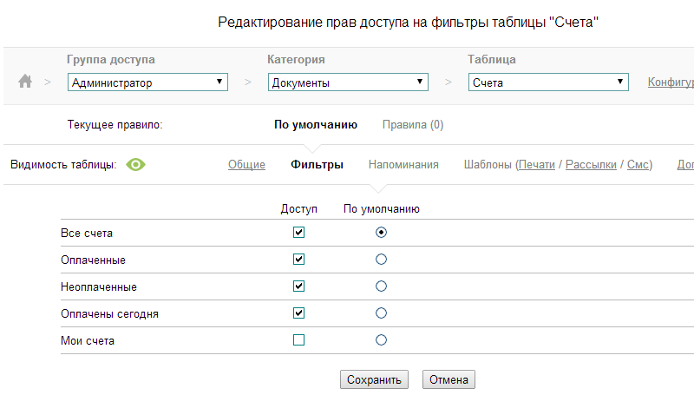The height and width of the screenshot is (395, 694).
Task: Switch to Правила (0) tab
Action: pyautogui.click(x=413, y=125)
